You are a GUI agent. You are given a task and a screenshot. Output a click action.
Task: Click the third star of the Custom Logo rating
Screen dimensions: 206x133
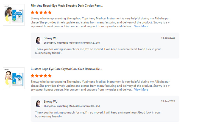point(41,76)
